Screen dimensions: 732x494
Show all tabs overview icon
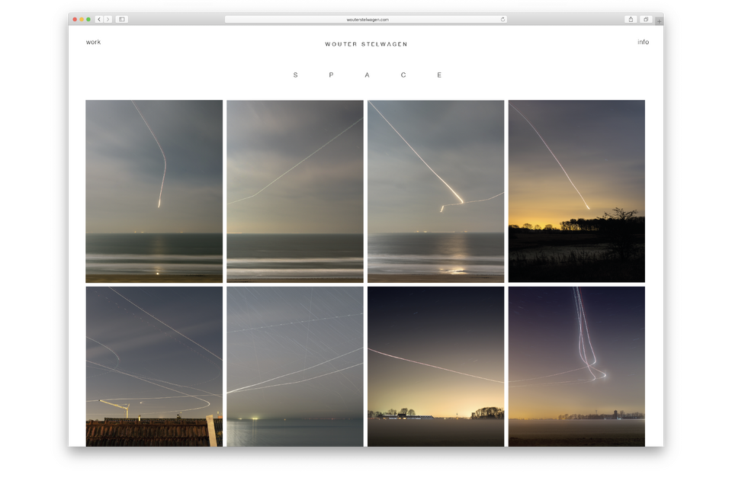click(645, 19)
